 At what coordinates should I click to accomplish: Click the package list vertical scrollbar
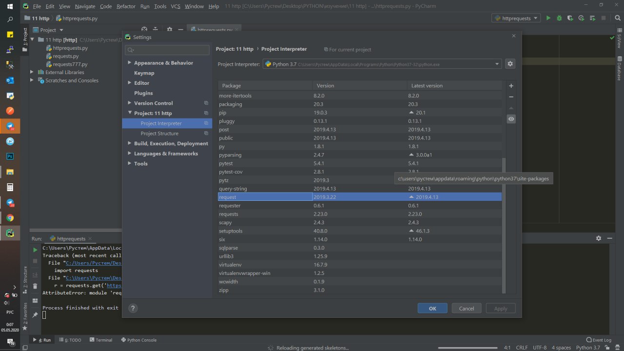[x=504, y=225]
